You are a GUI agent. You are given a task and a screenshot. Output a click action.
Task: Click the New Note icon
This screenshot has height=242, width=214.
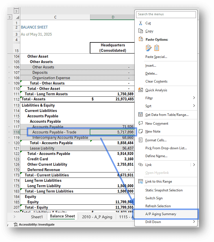(x=141, y=131)
